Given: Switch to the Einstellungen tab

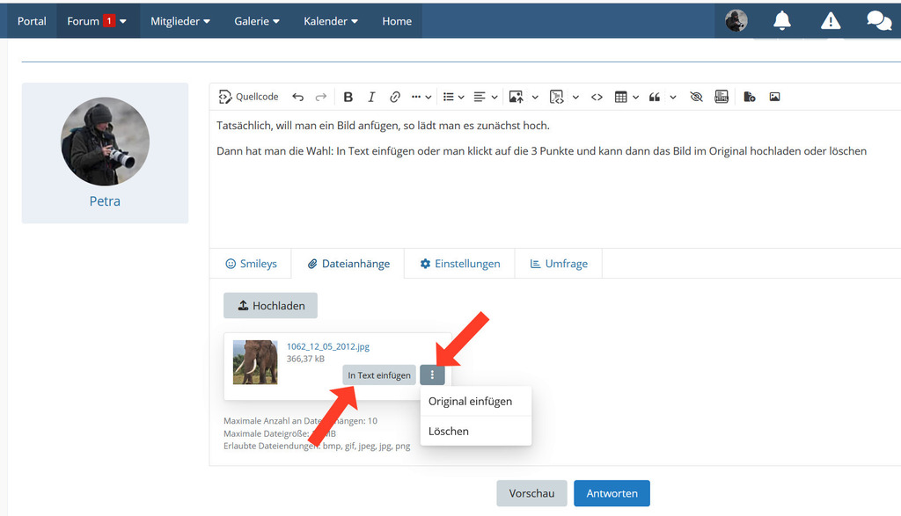Looking at the screenshot, I should point(459,264).
